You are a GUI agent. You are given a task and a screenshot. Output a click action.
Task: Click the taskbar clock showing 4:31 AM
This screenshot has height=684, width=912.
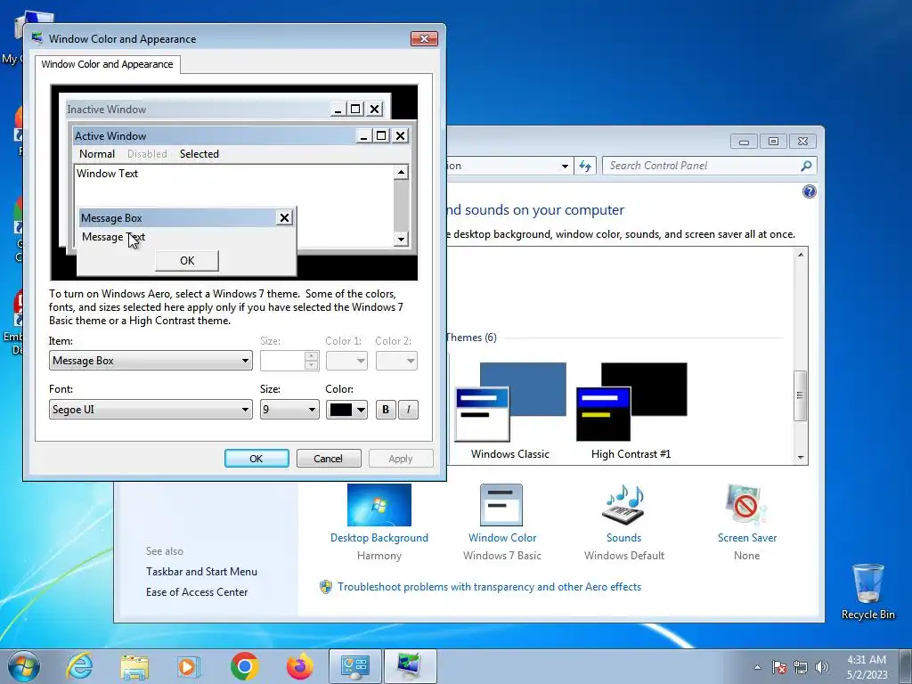(866, 666)
